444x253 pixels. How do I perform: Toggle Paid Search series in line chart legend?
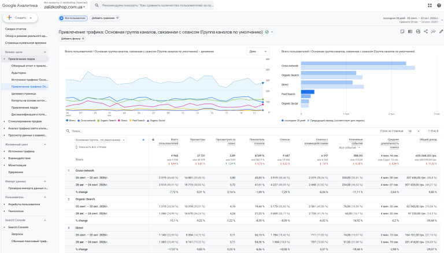(x=137, y=121)
